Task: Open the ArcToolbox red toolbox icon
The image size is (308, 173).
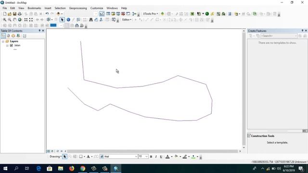Action: 123,14
